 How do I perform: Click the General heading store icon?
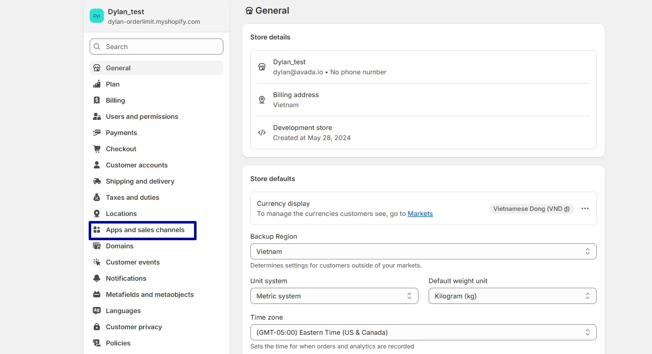click(x=249, y=11)
